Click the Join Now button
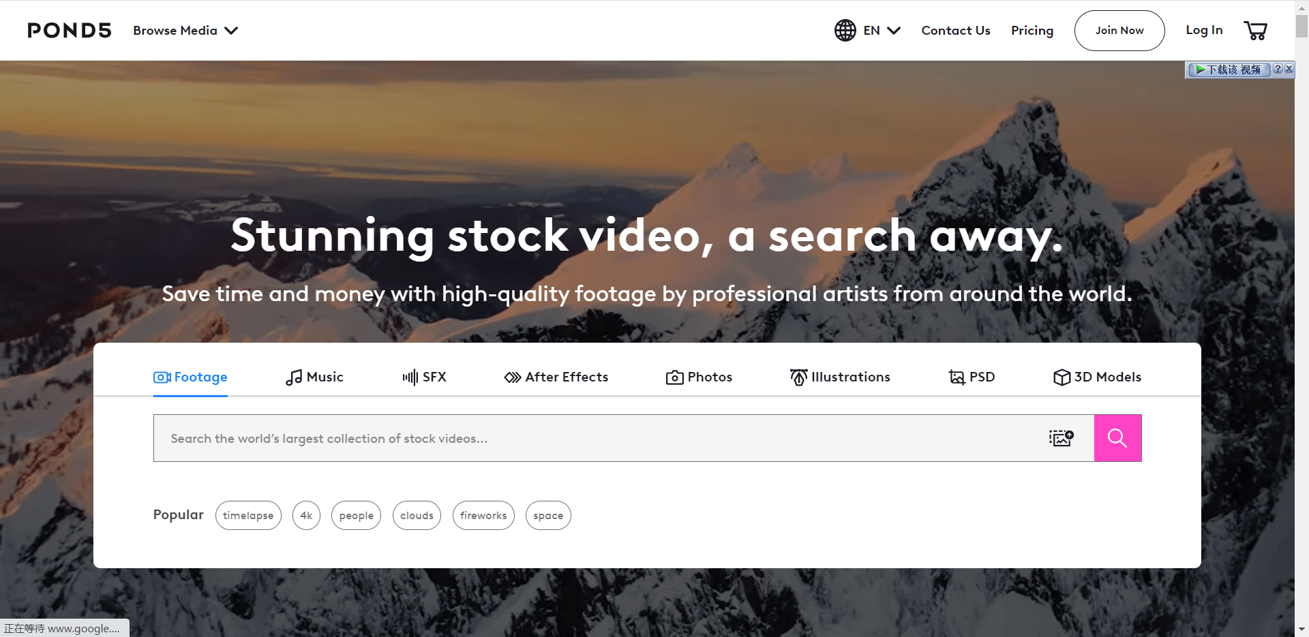 [x=1119, y=30]
